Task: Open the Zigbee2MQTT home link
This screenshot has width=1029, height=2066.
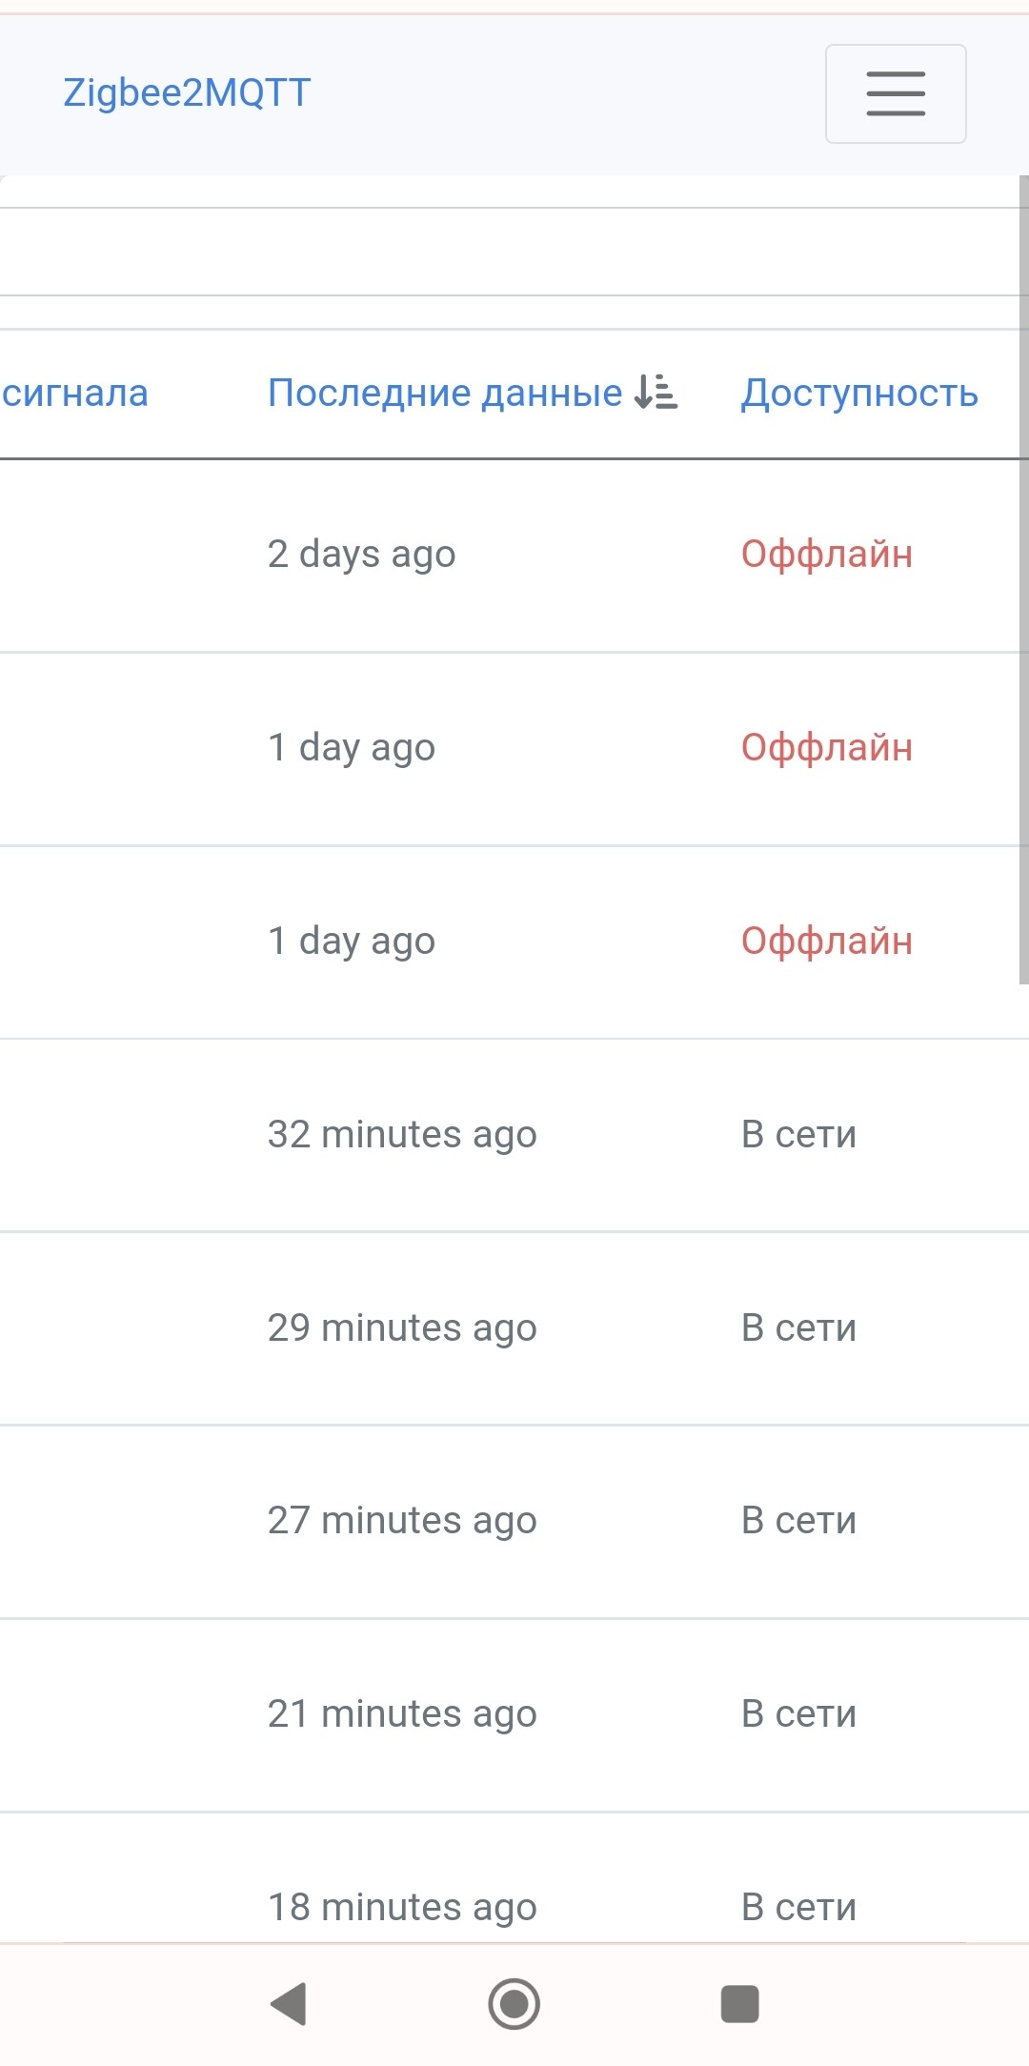Action: [187, 92]
